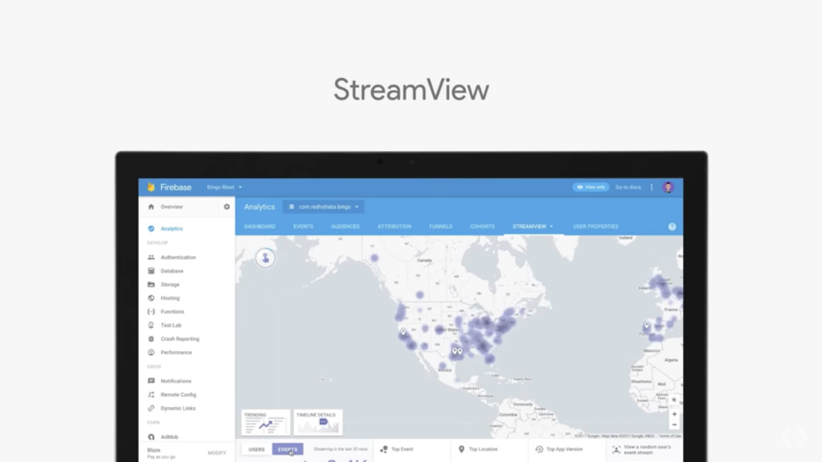This screenshot has height=462, width=822.
Task: Click the Top Event icon
Action: click(x=384, y=449)
